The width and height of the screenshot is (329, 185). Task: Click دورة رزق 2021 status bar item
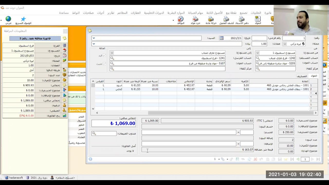point(37,178)
